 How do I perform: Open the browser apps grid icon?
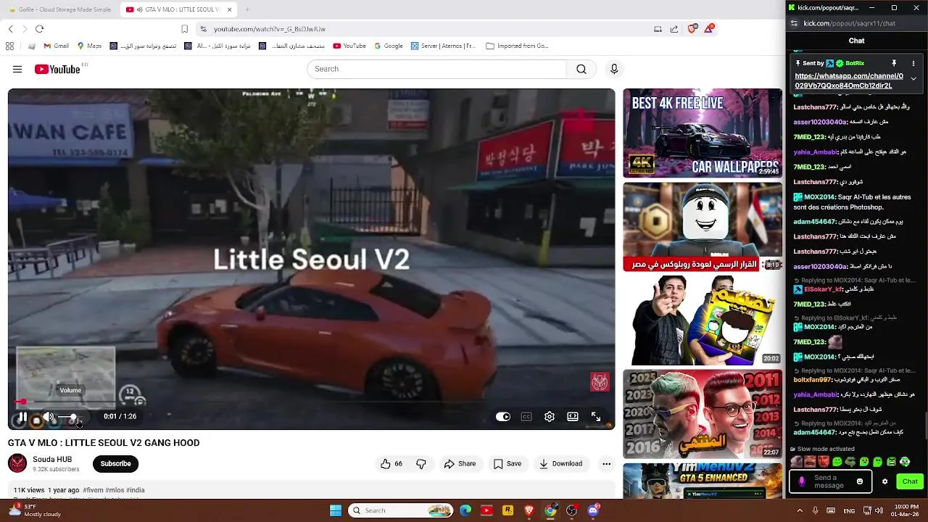point(9,46)
